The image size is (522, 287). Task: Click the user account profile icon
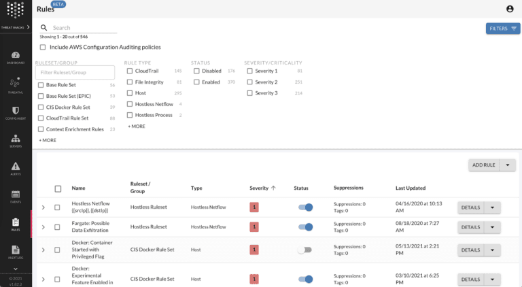[x=510, y=9]
